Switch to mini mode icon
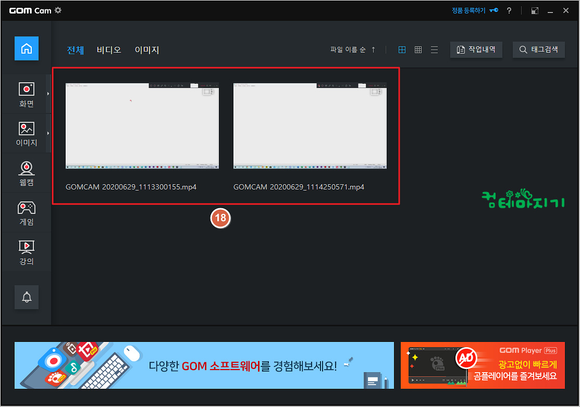Image resolution: width=580 pixels, height=407 pixels. [x=535, y=10]
